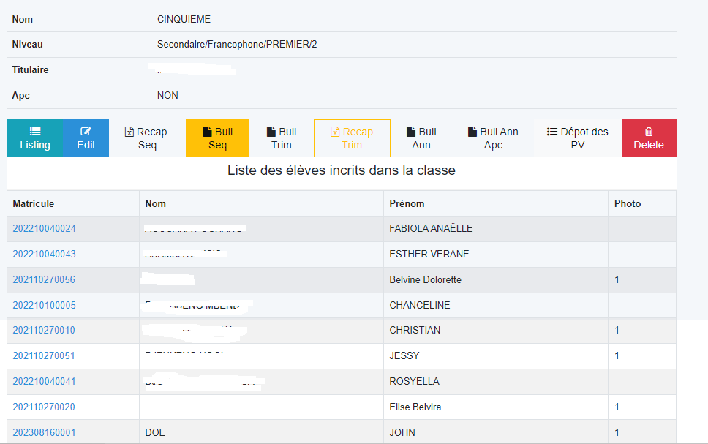
Task: Open the Recap Trim spreadsheet icon
Action: pyautogui.click(x=335, y=132)
